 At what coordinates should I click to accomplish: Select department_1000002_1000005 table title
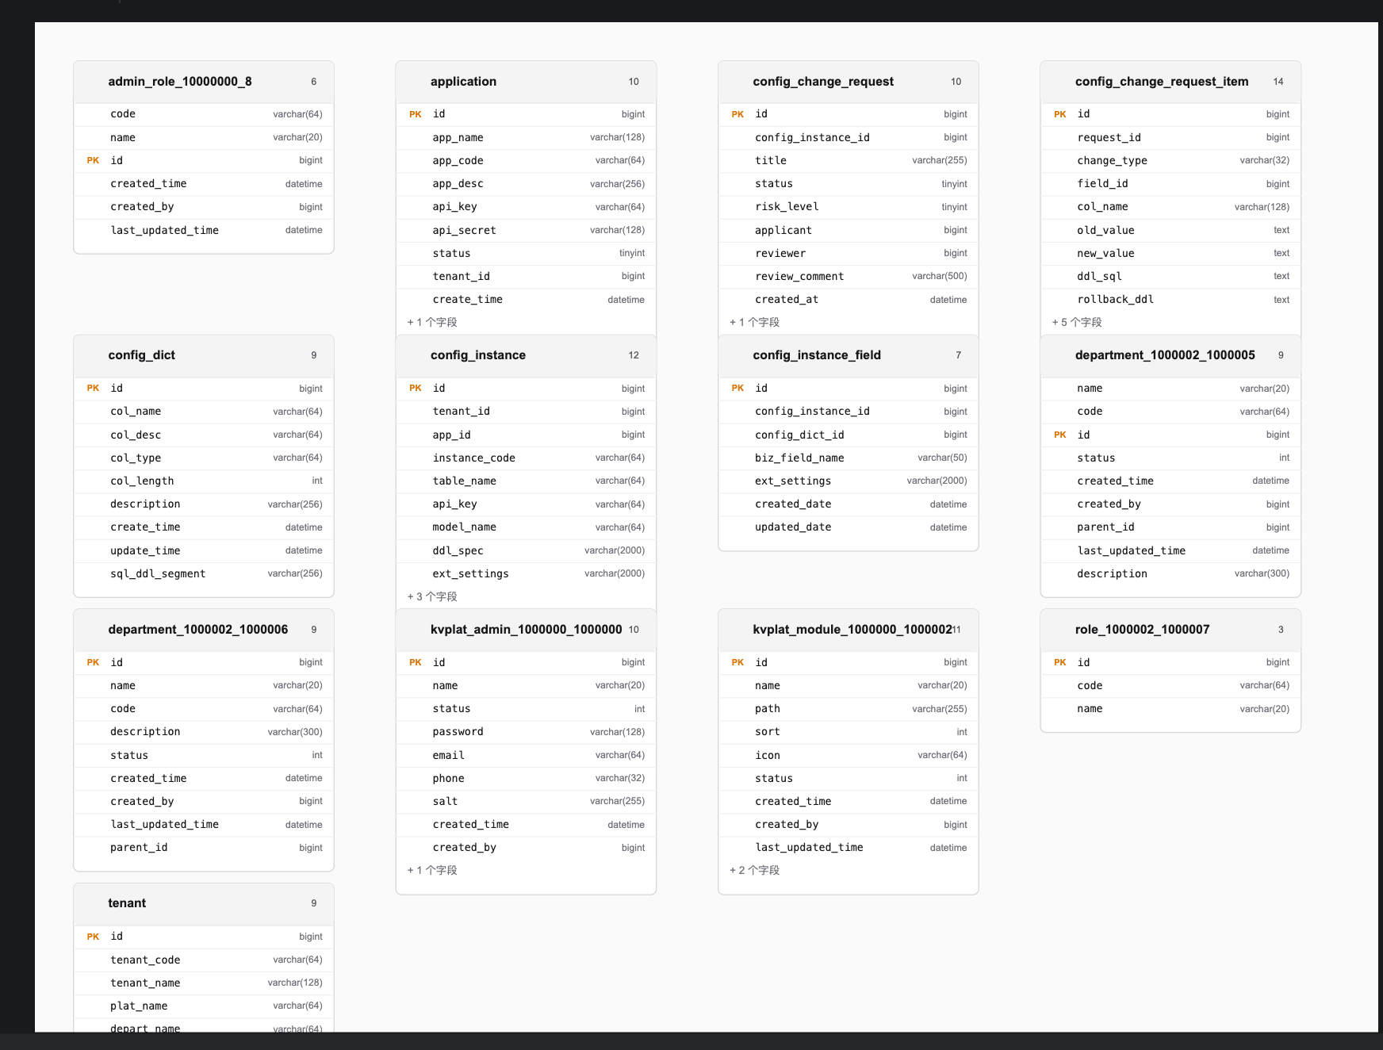tap(1165, 355)
